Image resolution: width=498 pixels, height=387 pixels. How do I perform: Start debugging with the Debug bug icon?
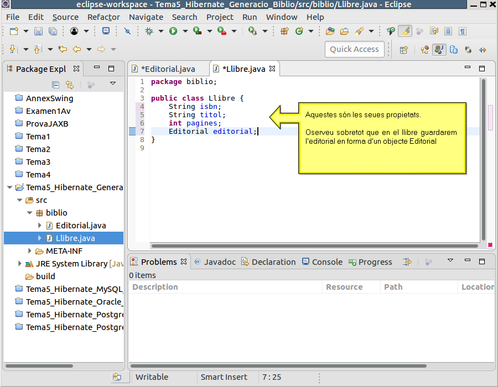(149, 32)
